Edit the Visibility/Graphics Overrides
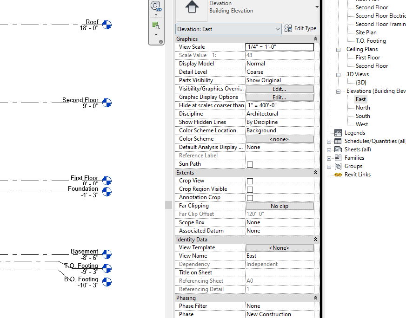This screenshot has width=406, height=318. (x=280, y=88)
